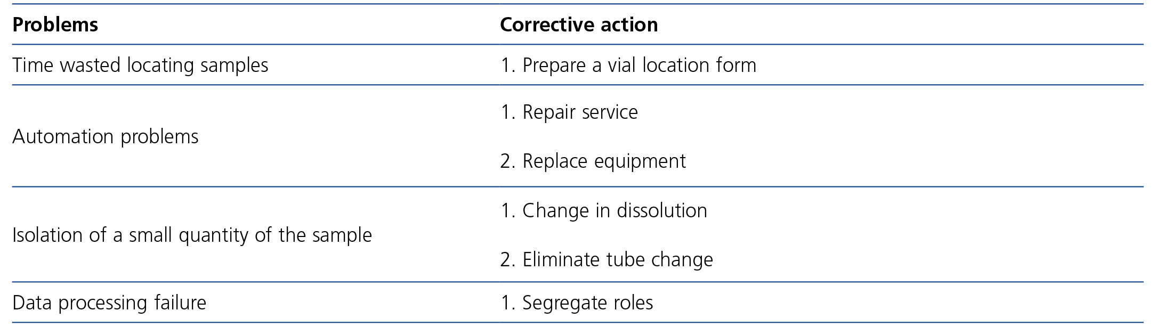The height and width of the screenshot is (327, 1156).
Task: Click the Replace equipment action
Action: coord(593,161)
